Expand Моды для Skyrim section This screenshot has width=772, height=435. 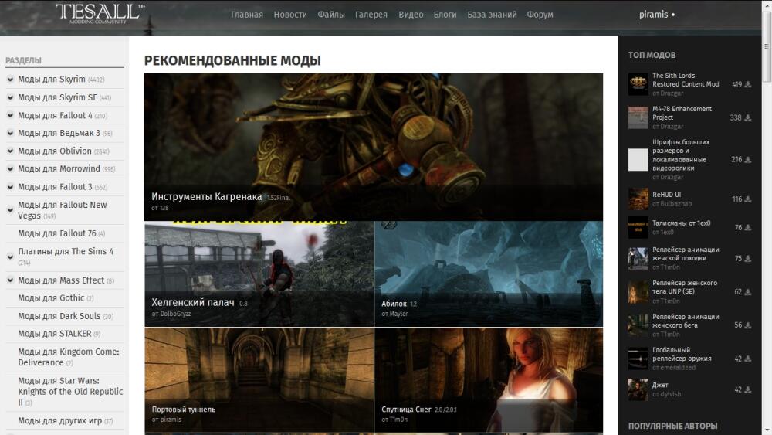(x=10, y=80)
